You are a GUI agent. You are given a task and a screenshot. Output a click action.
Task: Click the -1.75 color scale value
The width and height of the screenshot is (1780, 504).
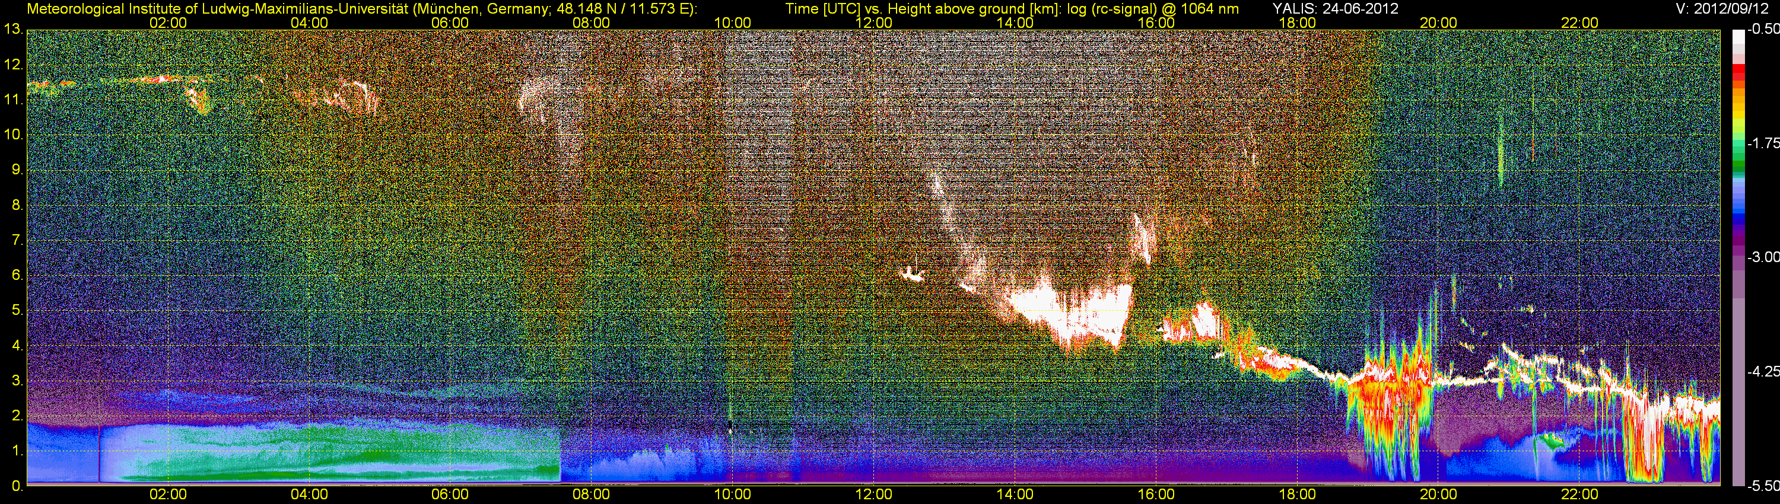pos(1763,143)
